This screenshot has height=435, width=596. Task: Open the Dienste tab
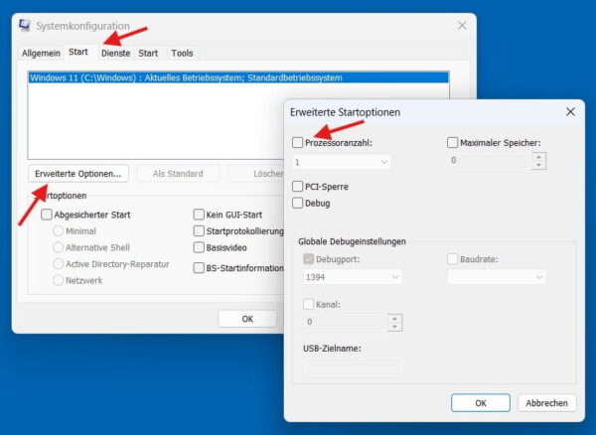tap(115, 54)
